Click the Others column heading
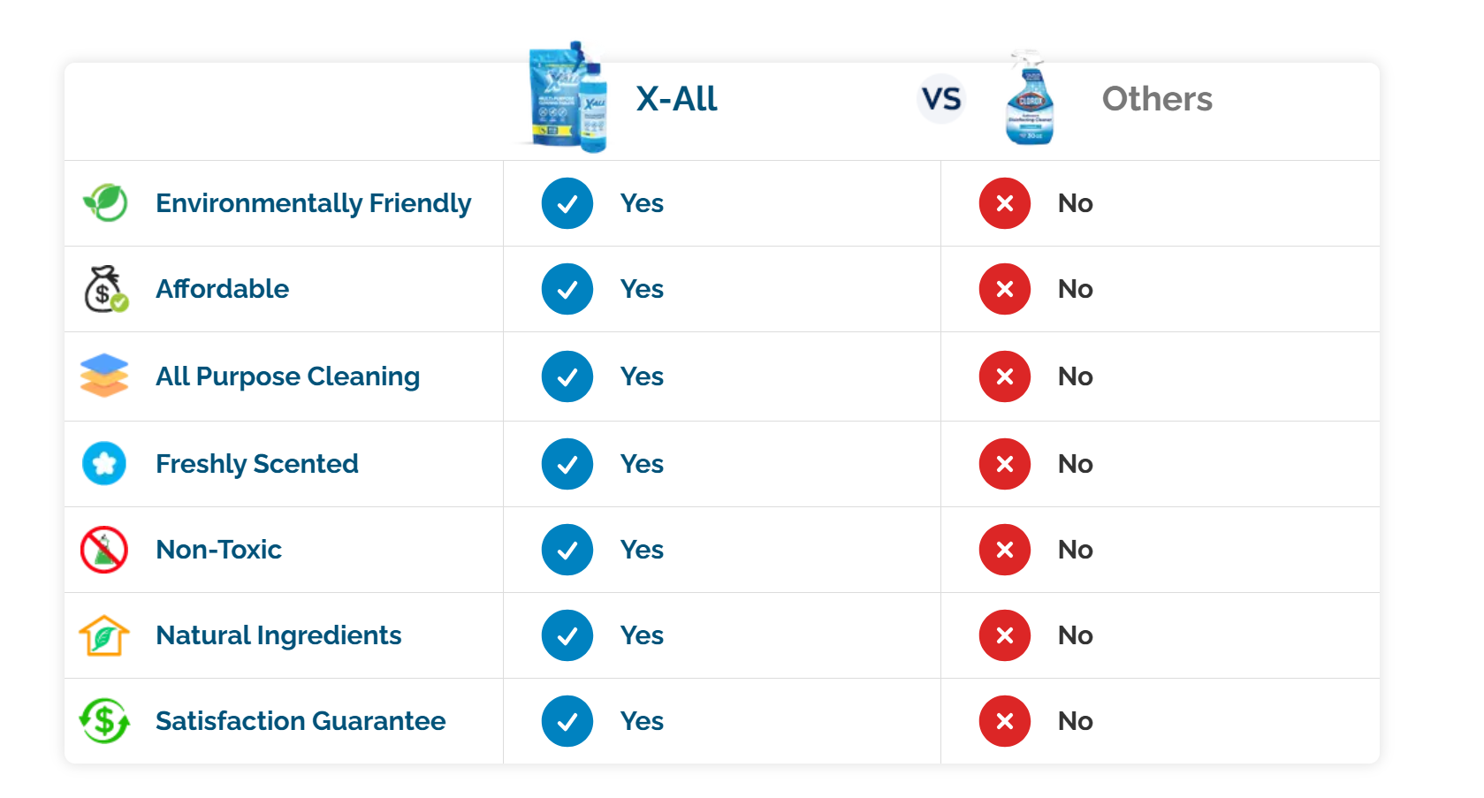The width and height of the screenshot is (1484, 798). [x=1157, y=99]
